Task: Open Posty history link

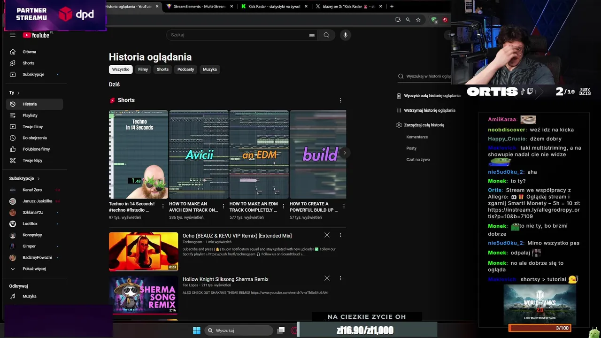Action: coord(411,148)
